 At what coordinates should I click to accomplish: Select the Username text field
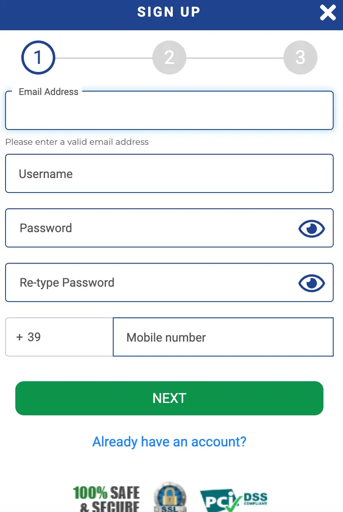pyautogui.click(x=169, y=173)
